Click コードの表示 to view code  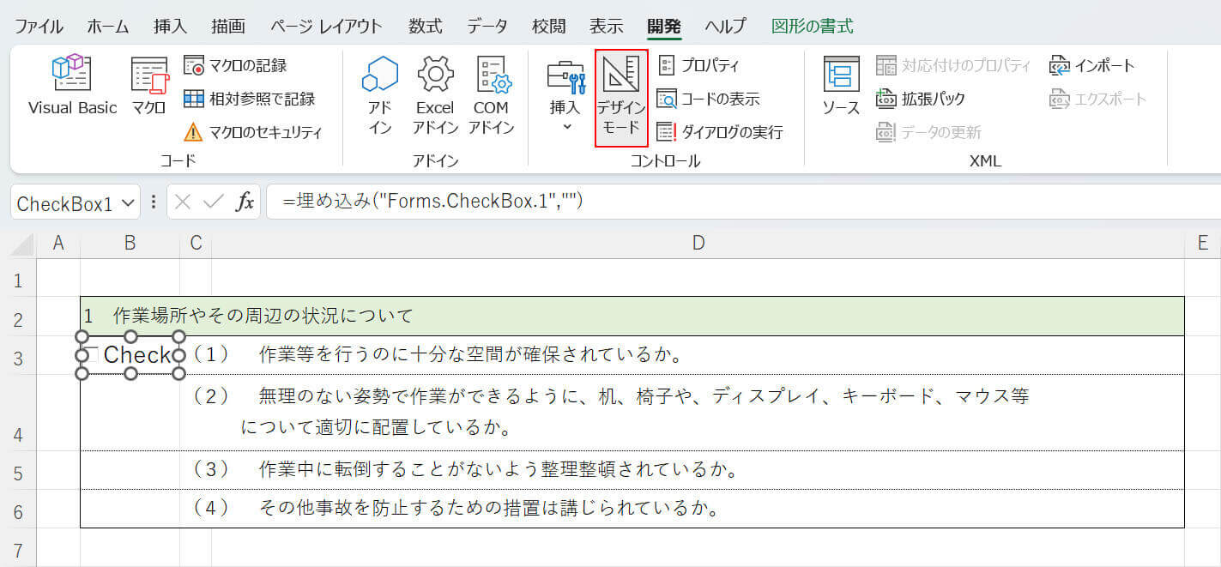click(x=709, y=99)
